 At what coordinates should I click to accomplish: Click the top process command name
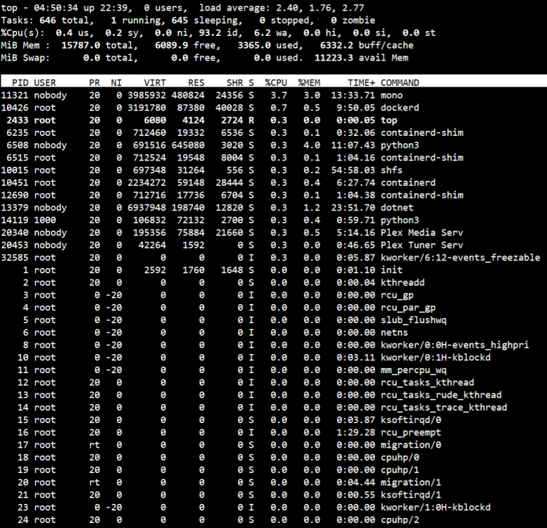point(389,120)
